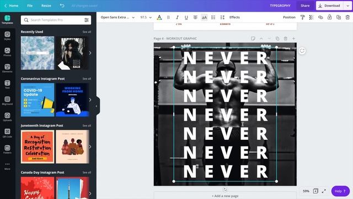
Task: Click the Download button
Action: [x=330, y=6]
